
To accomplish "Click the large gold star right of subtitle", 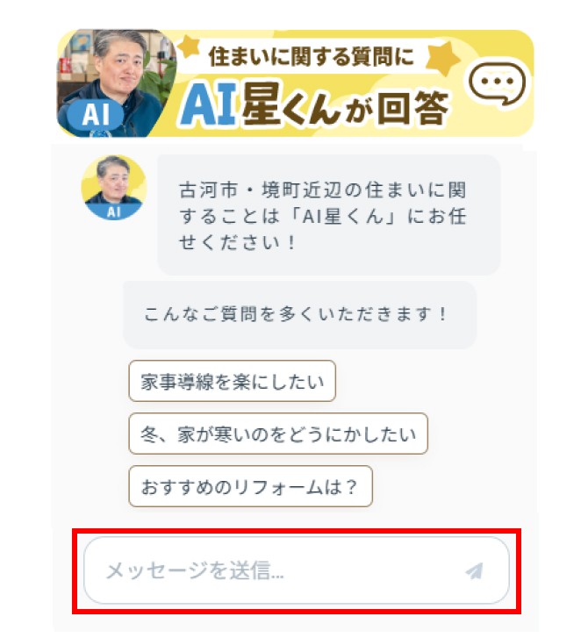I will (x=442, y=58).
